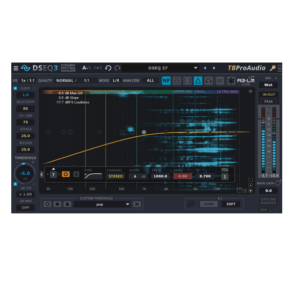Click the release value field

(25, 149)
